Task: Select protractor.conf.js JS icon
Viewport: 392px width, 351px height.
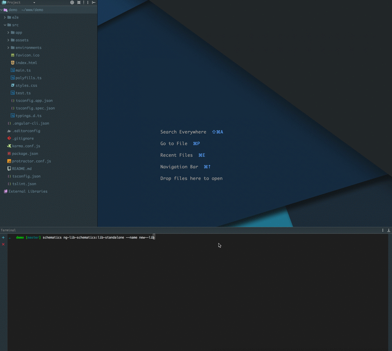Action: (9, 161)
